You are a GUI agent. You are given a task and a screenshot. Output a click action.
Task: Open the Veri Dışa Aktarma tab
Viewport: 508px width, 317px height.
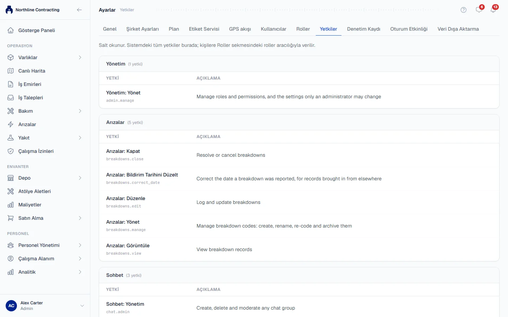click(458, 29)
